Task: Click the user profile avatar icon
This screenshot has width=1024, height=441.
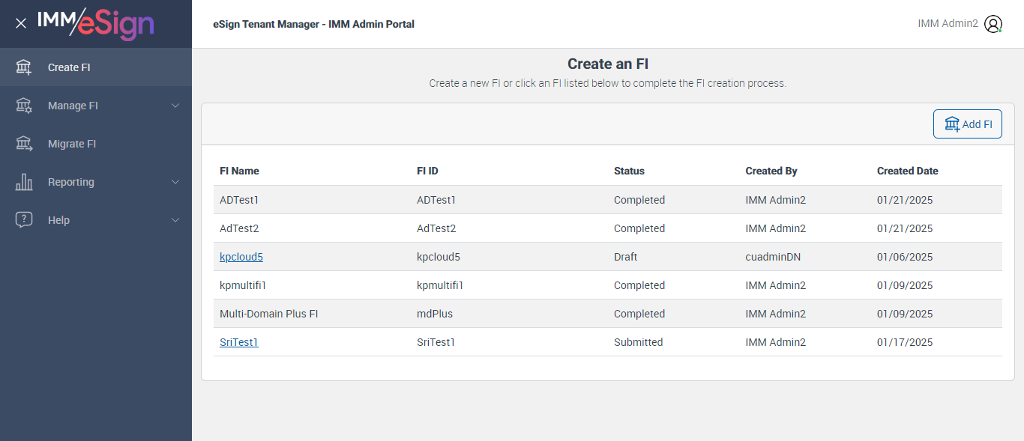Action: click(993, 24)
